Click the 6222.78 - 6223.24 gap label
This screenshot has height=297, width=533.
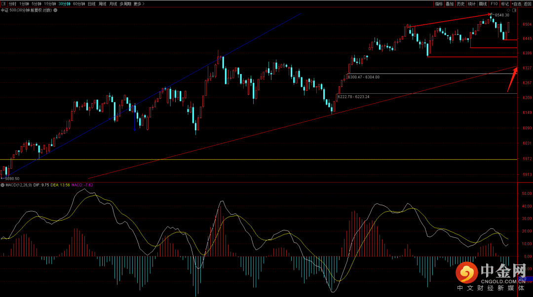(353, 97)
